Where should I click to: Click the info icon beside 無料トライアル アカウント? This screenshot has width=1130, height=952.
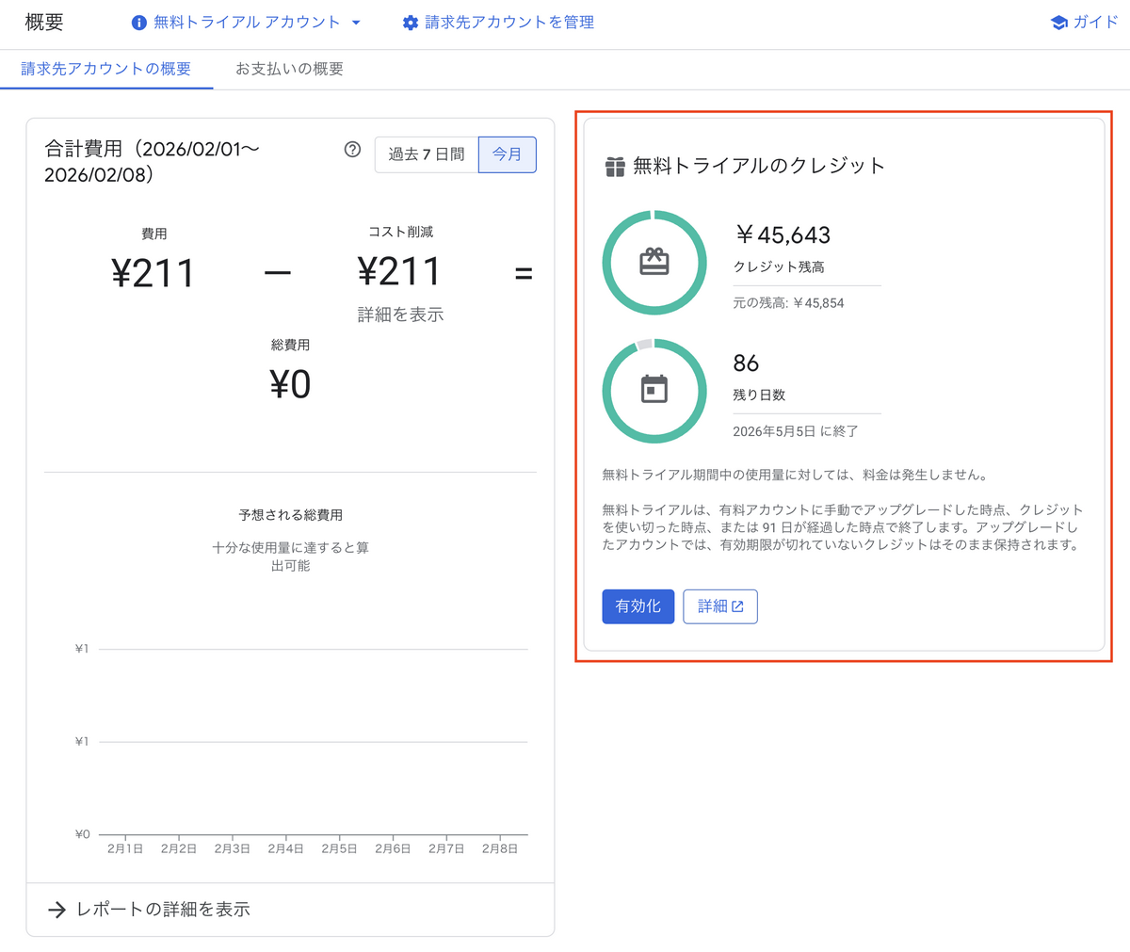tap(140, 23)
